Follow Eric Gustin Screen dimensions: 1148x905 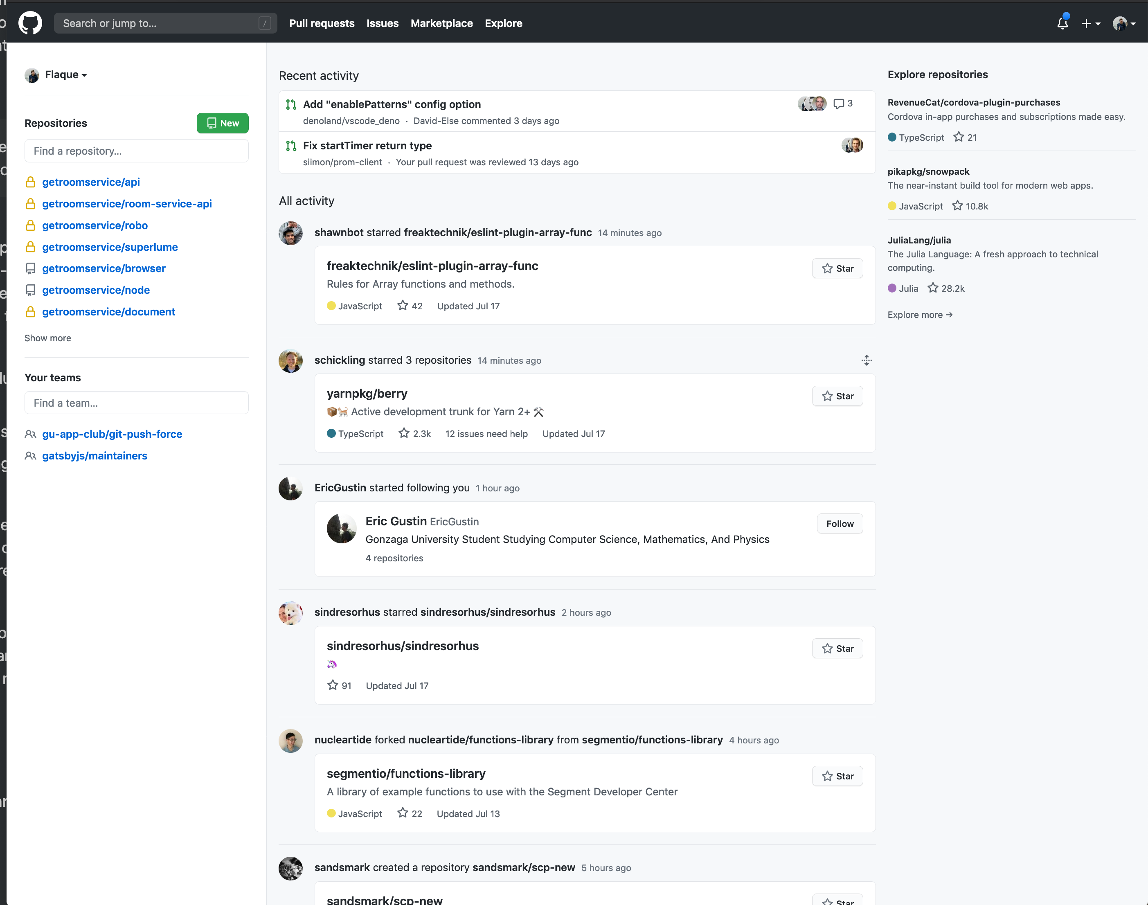pos(840,524)
